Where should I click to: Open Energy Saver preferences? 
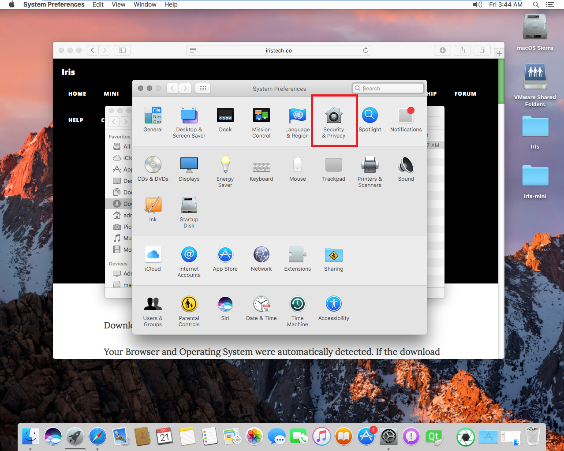point(225,172)
